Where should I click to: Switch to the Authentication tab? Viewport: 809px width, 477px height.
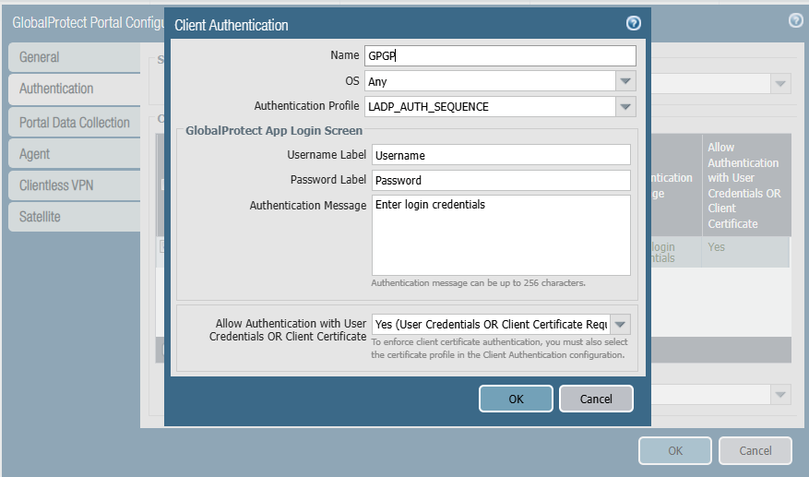click(75, 89)
